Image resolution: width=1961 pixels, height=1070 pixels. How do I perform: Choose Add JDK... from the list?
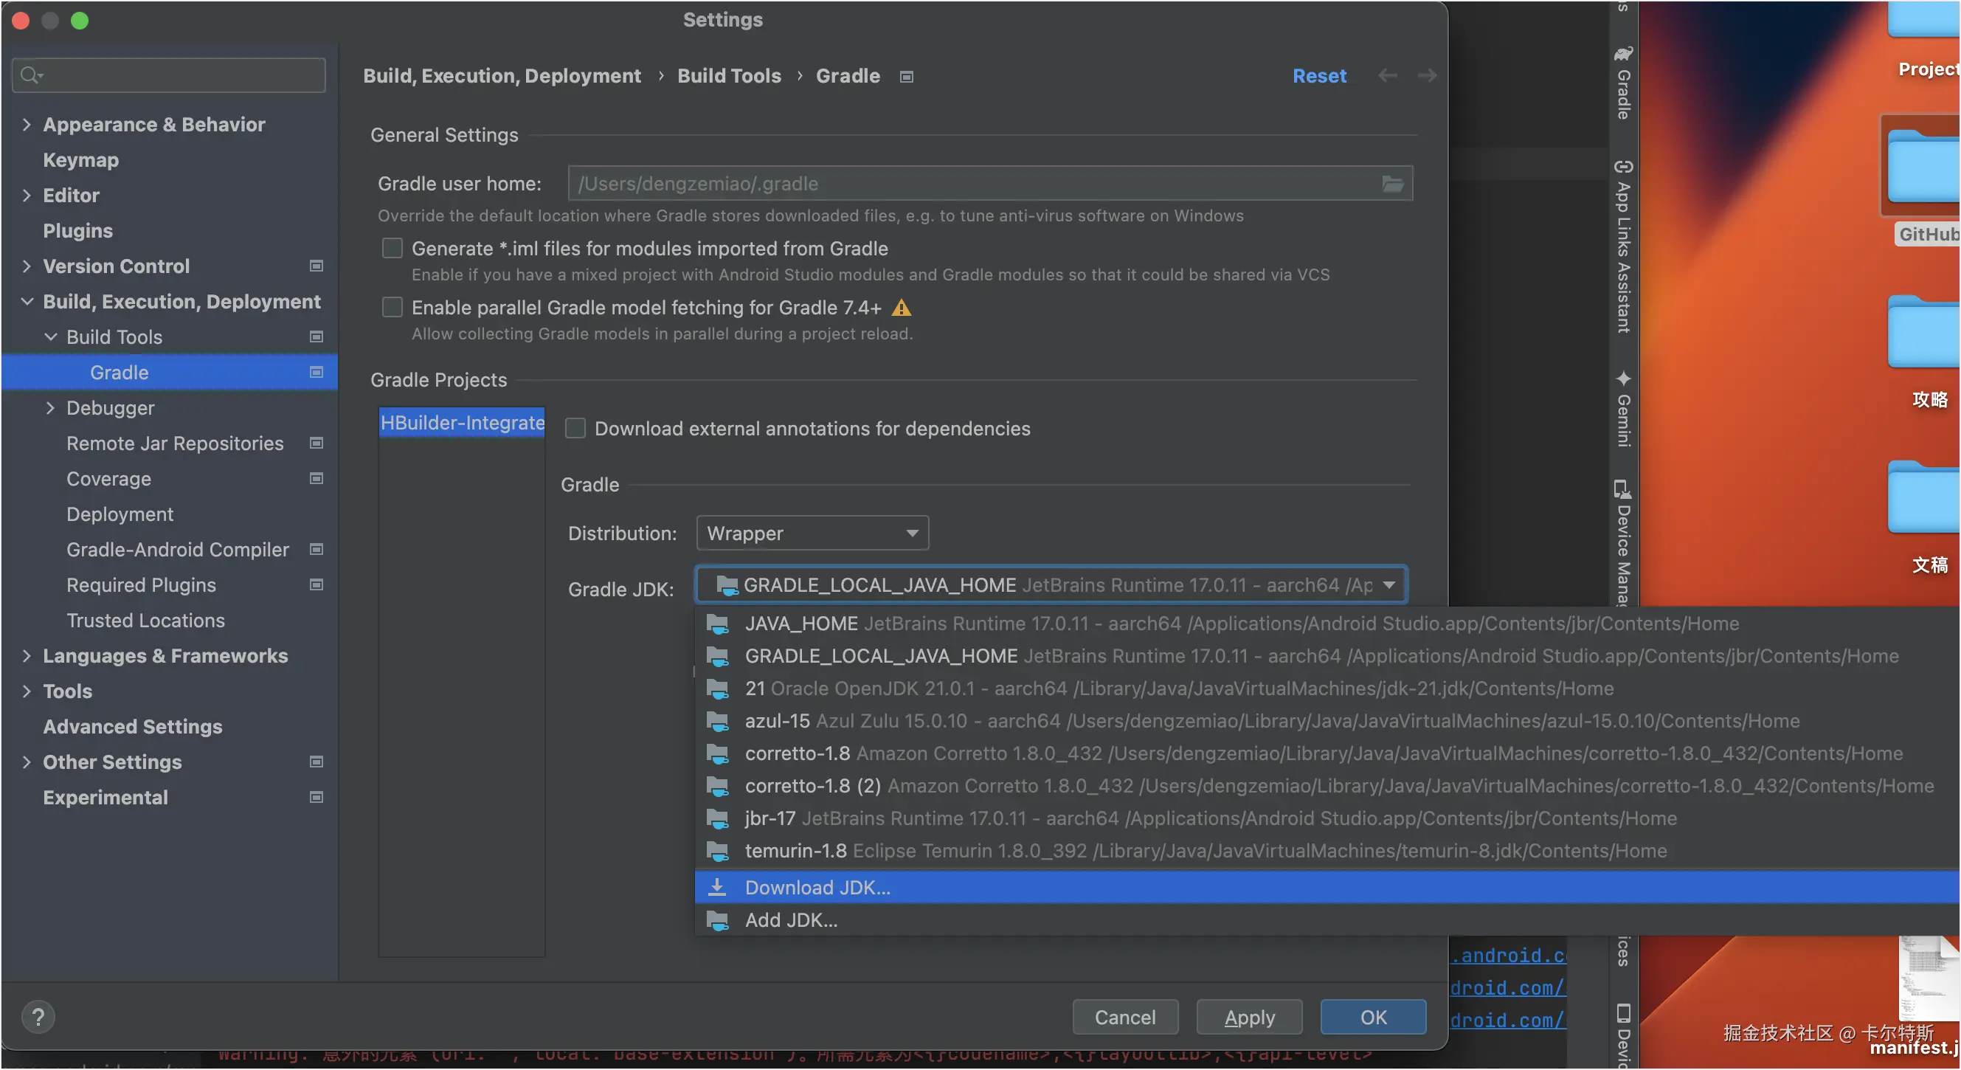(1328, 921)
